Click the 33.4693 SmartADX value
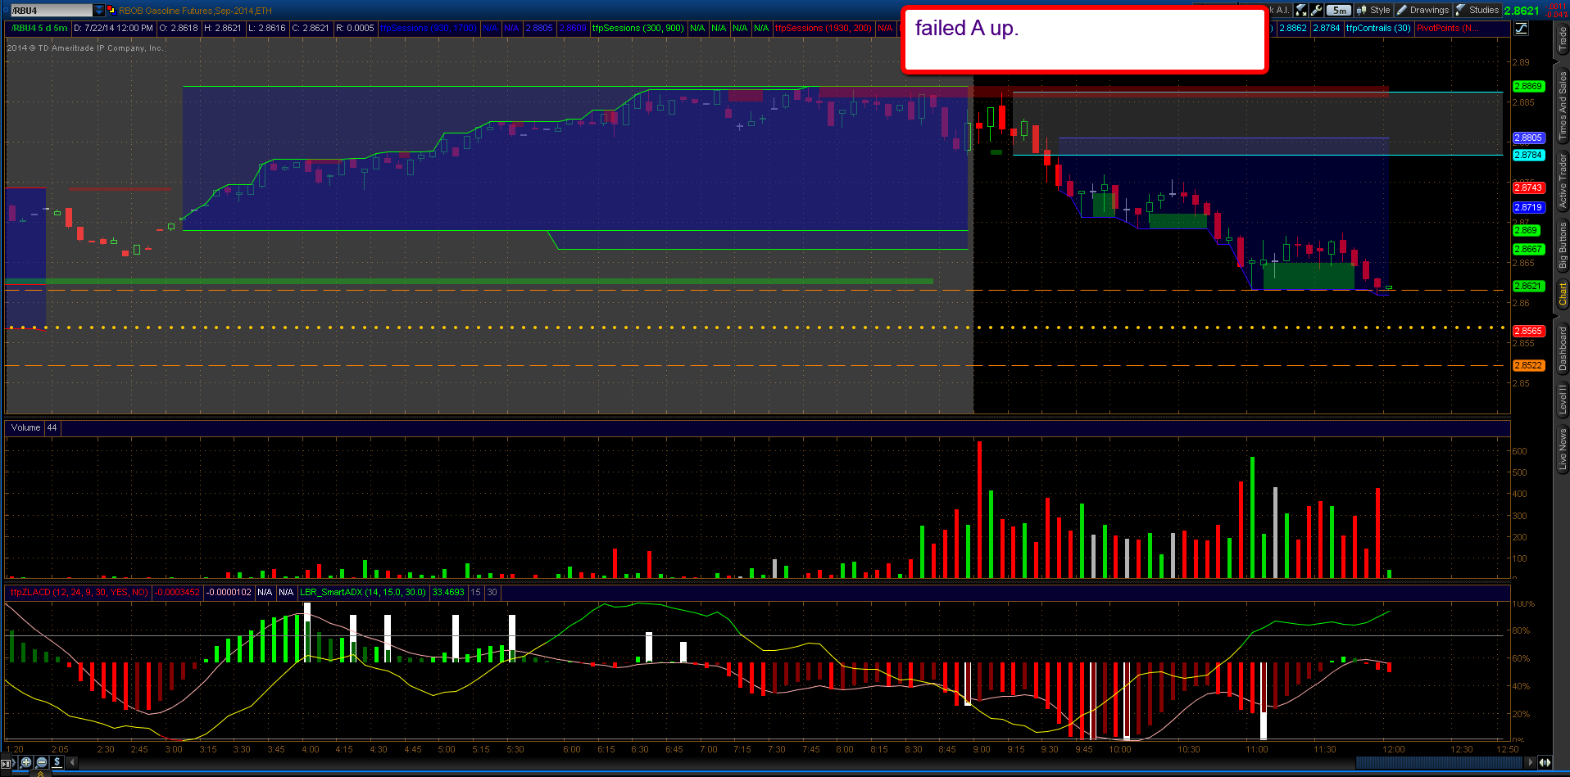This screenshot has height=777, width=1570. pyautogui.click(x=448, y=592)
